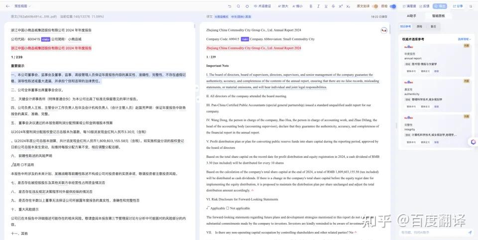This screenshot has width=478, height=240.
Task: Click 替换全文 on the authenticity card
Action: click(425, 107)
